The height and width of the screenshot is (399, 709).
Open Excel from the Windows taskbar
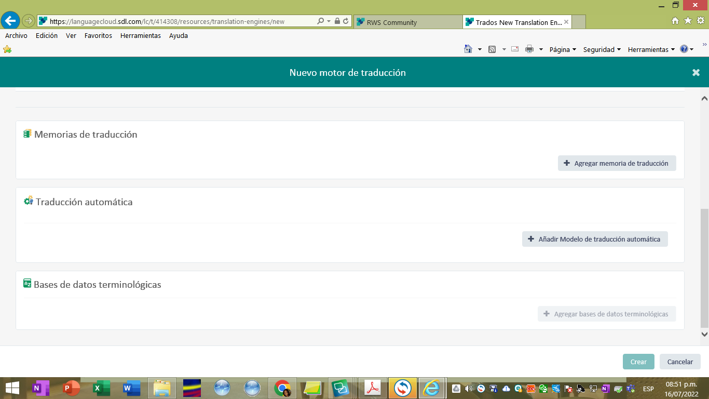click(101, 388)
